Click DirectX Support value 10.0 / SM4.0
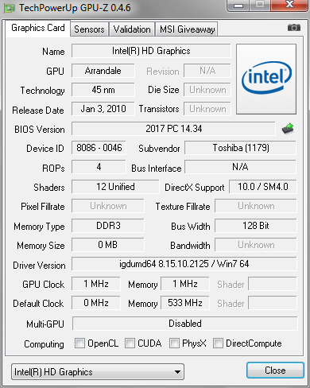The height and width of the screenshot is (388, 310). tap(263, 187)
